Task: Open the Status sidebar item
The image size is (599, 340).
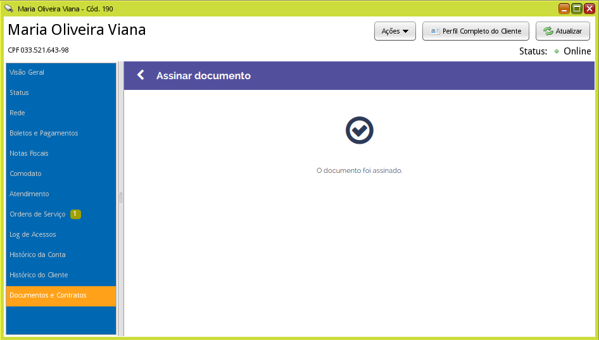Action: point(61,92)
